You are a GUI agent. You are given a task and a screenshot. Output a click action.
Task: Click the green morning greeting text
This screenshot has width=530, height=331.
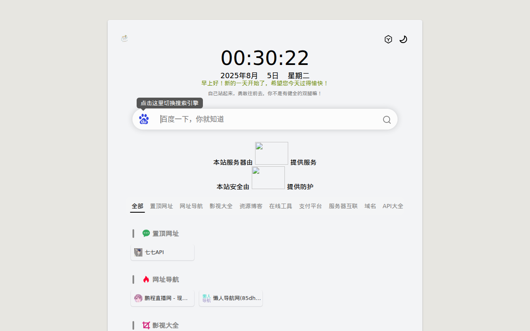[x=265, y=83]
